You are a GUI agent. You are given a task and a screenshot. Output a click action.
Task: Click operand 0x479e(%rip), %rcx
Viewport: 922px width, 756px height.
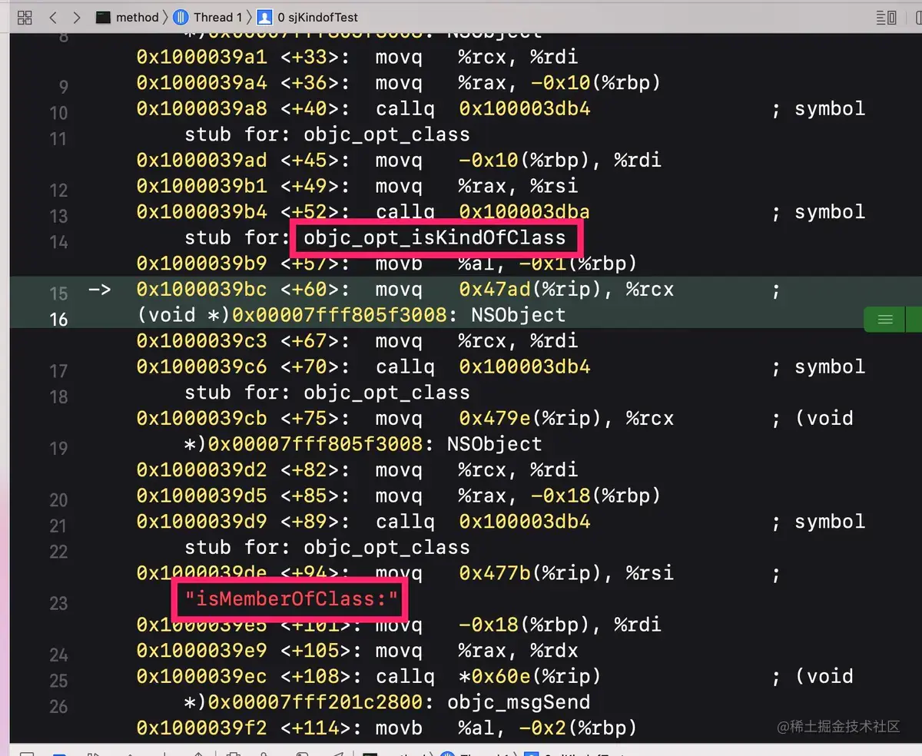pos(566,418)
